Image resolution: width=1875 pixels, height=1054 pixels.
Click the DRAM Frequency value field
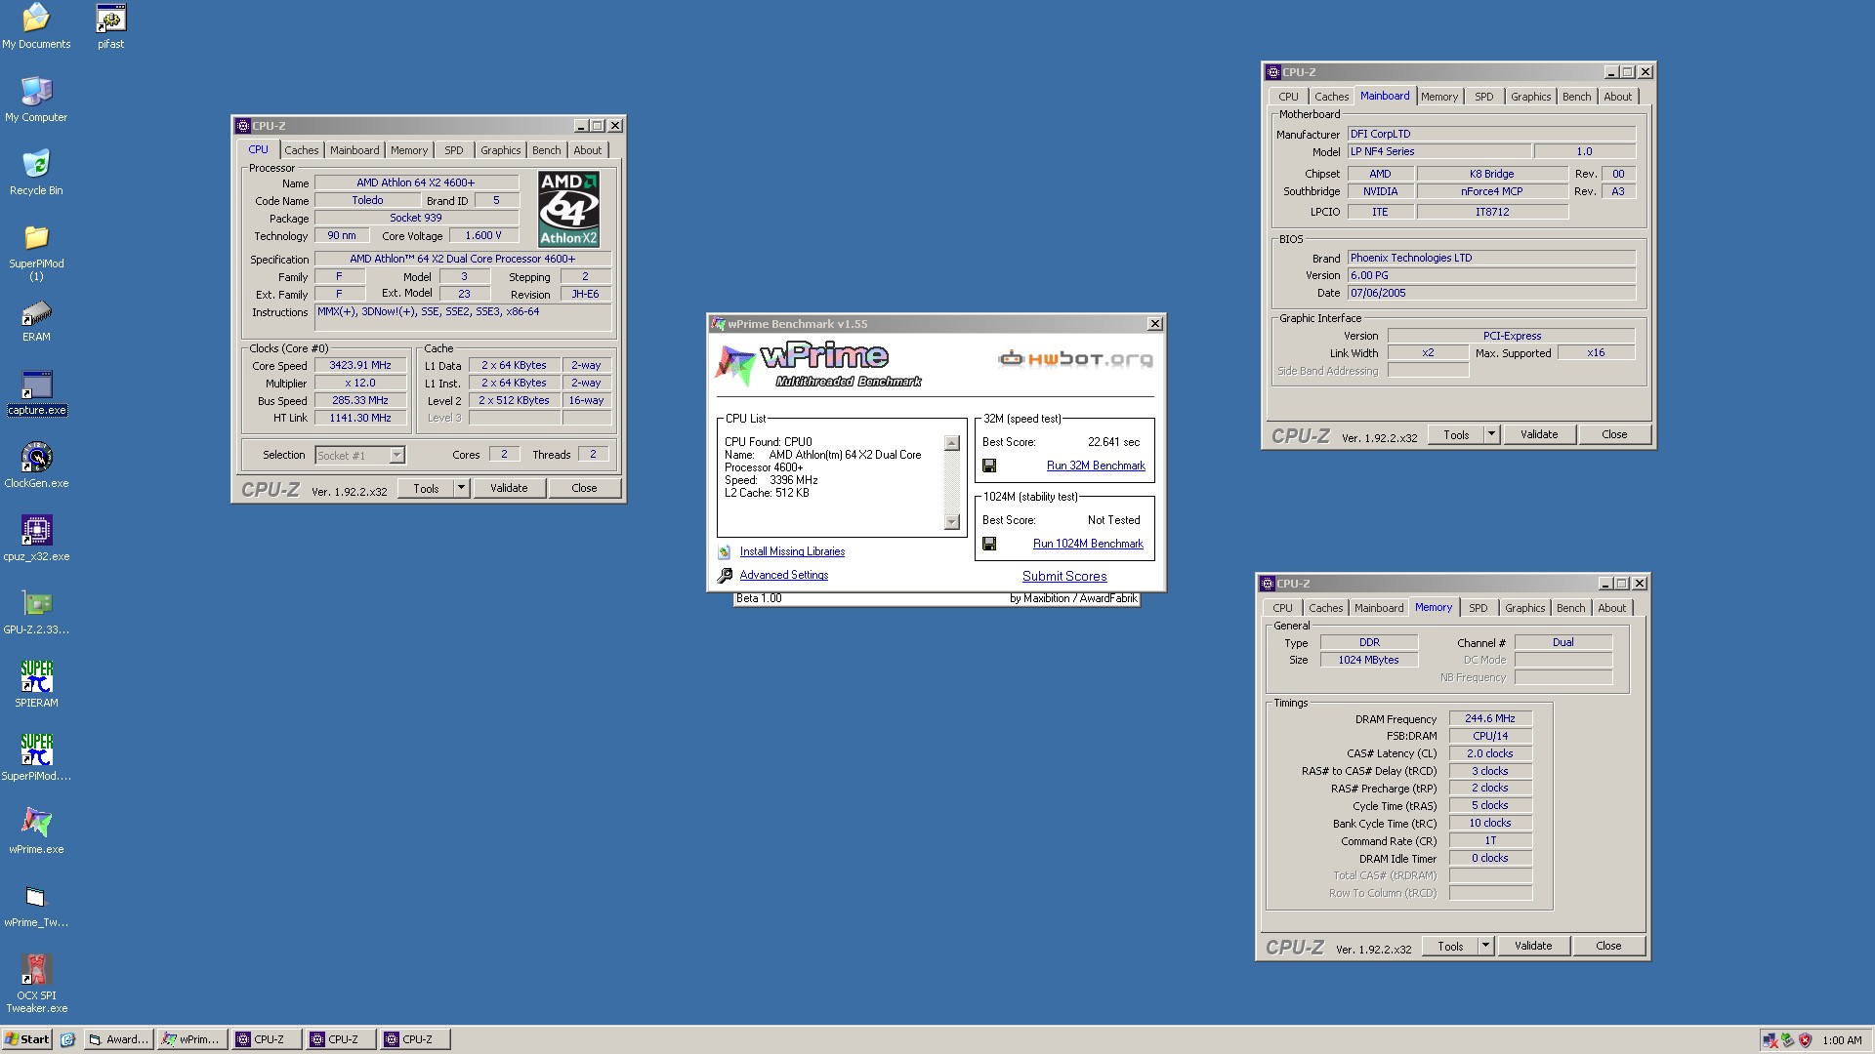[1490, 718]
